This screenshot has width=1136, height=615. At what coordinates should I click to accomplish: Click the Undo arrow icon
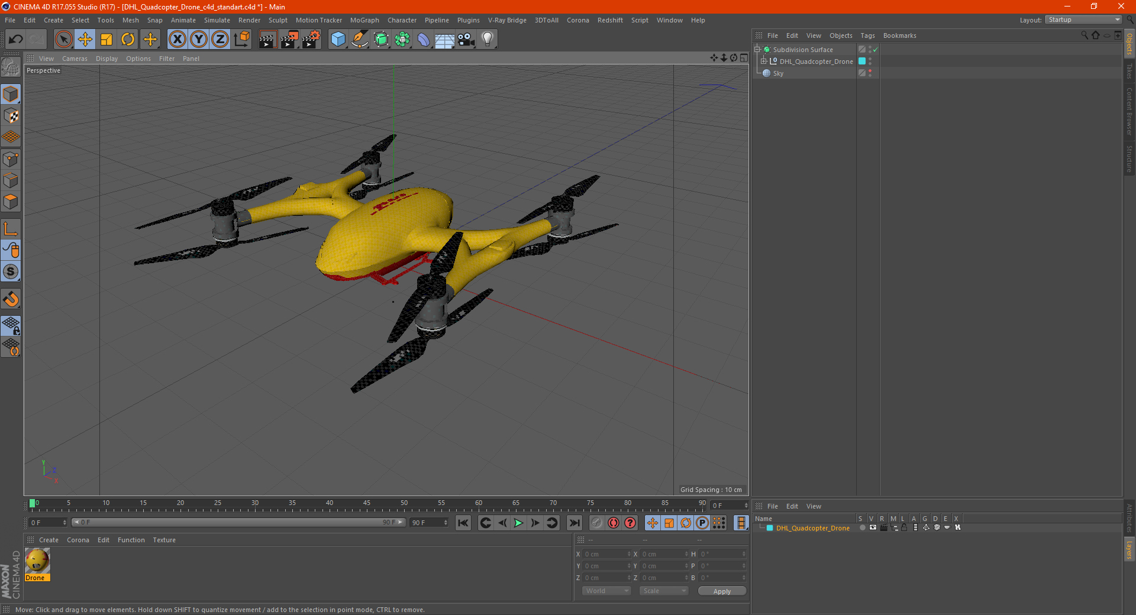[x=16, y=40]
